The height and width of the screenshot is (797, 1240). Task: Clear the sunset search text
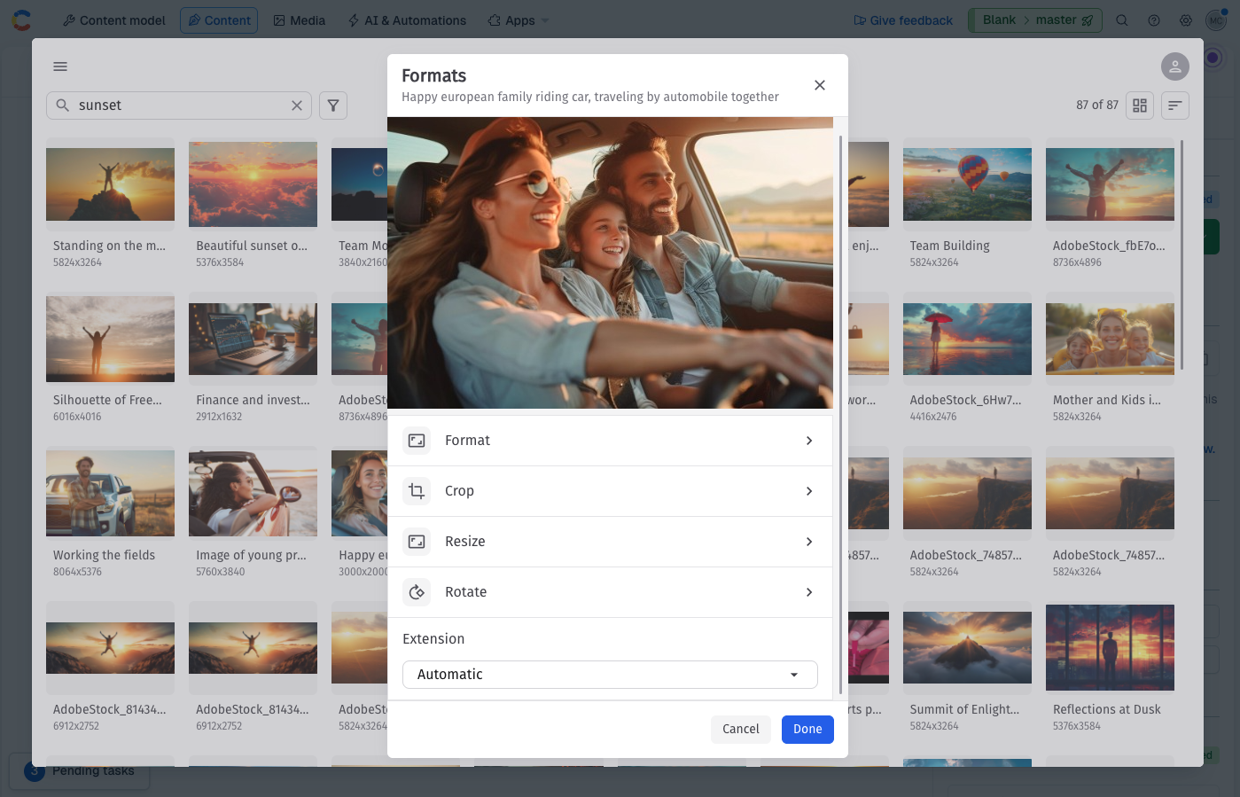pos(297,105)
